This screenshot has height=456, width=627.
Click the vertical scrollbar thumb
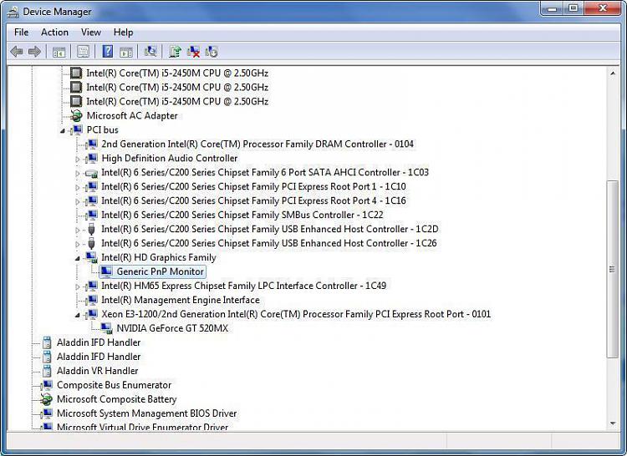[612, 269]
